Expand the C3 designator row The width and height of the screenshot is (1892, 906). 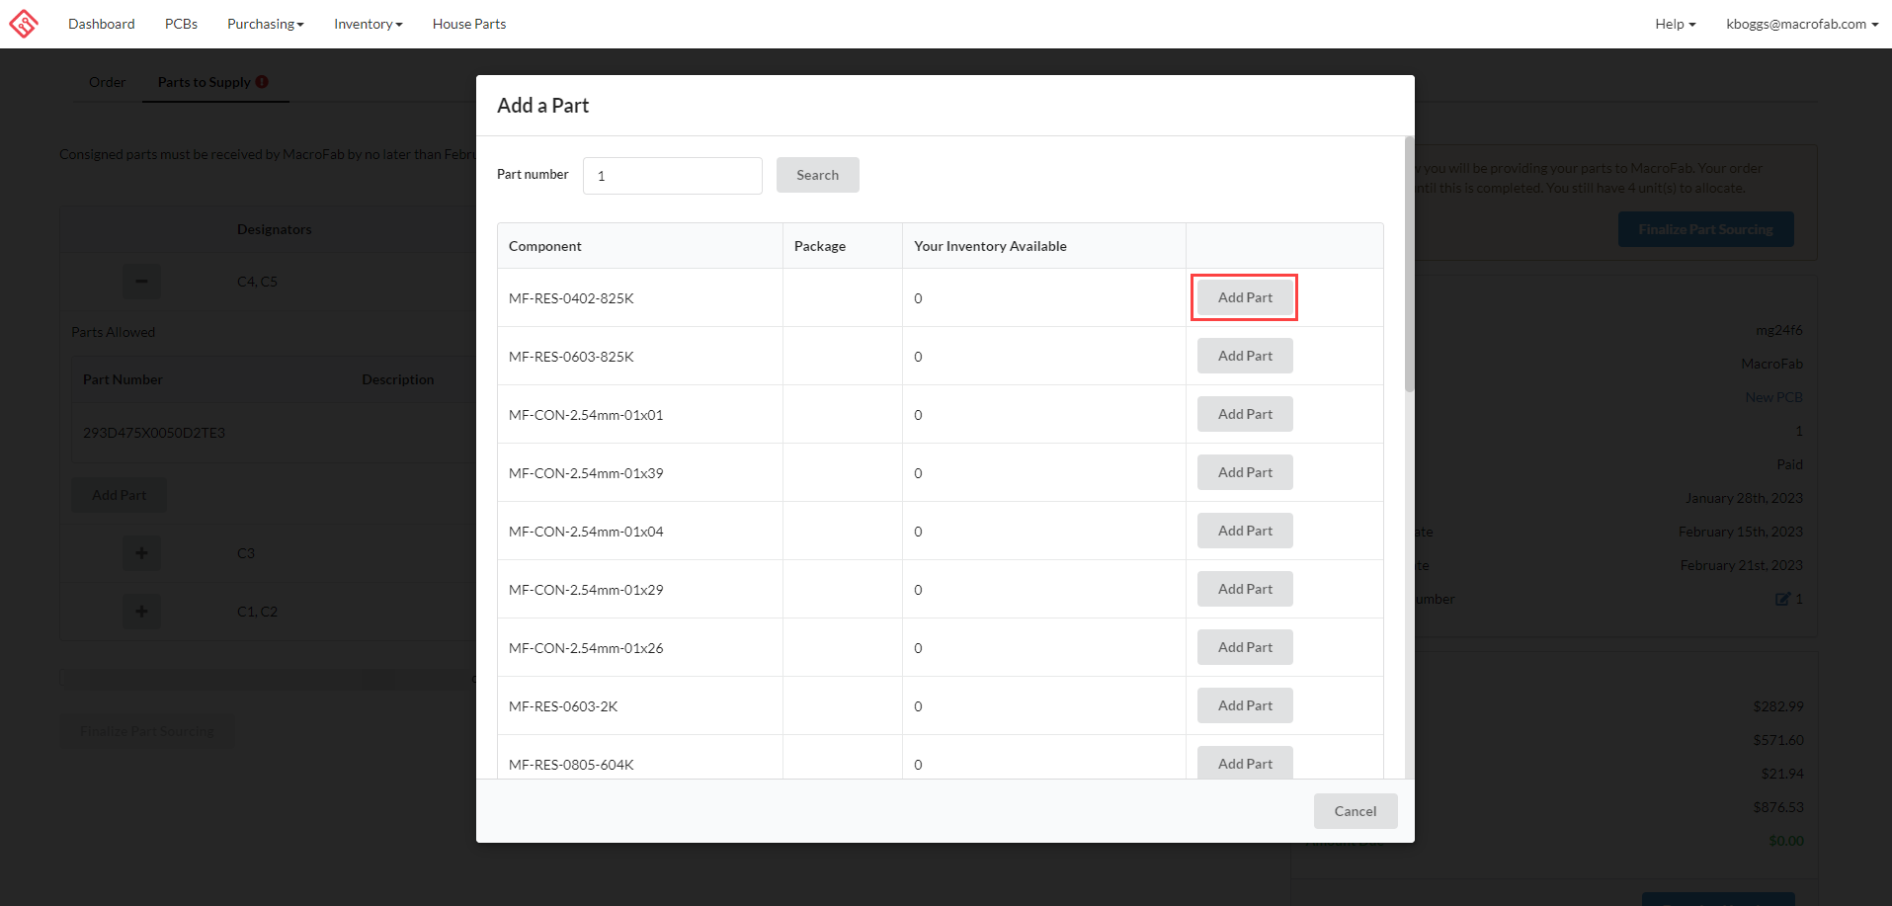point(141,553)
